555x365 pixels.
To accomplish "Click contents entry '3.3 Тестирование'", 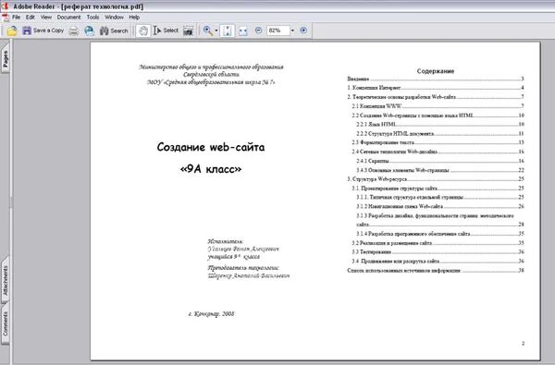I will click(438, 252).
